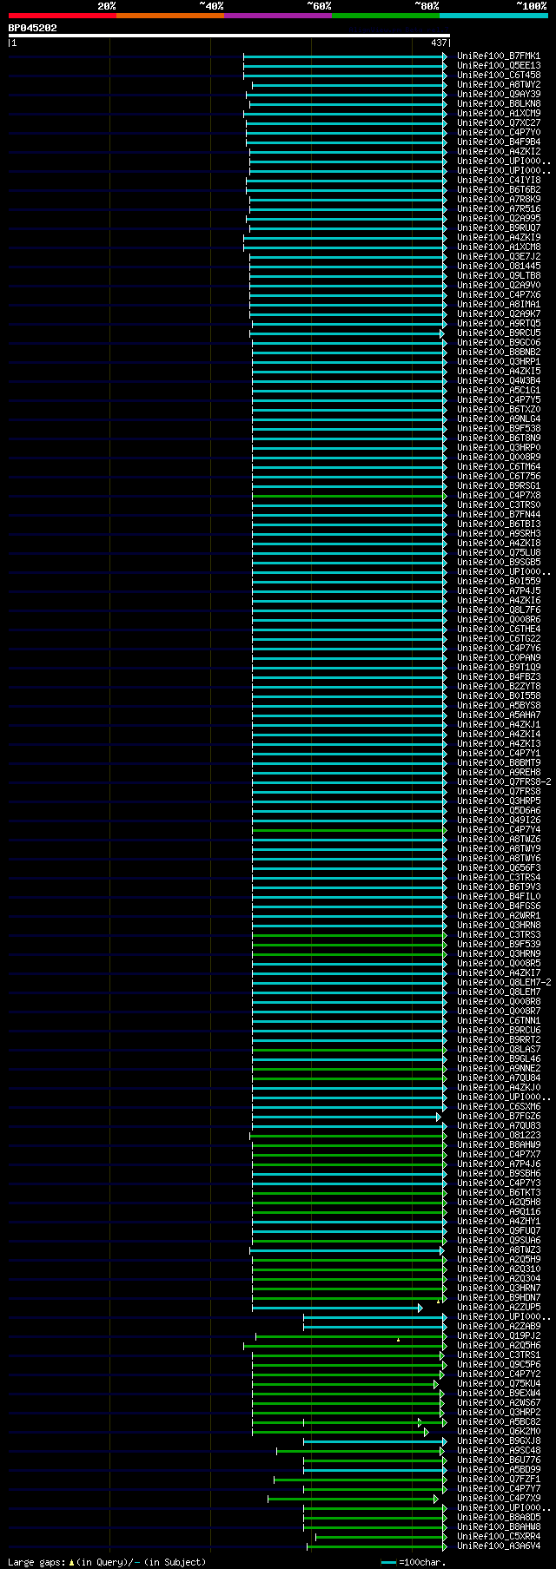
Task: Open UniRef100_B9F538 label
Action: (x=499, y=428)
